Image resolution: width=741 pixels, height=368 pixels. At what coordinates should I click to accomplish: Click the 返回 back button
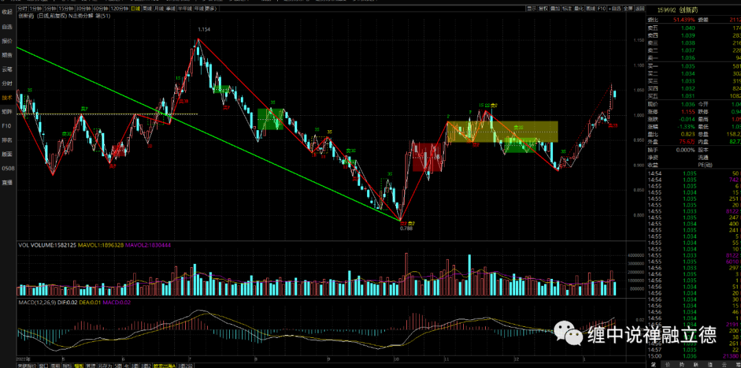639,8
